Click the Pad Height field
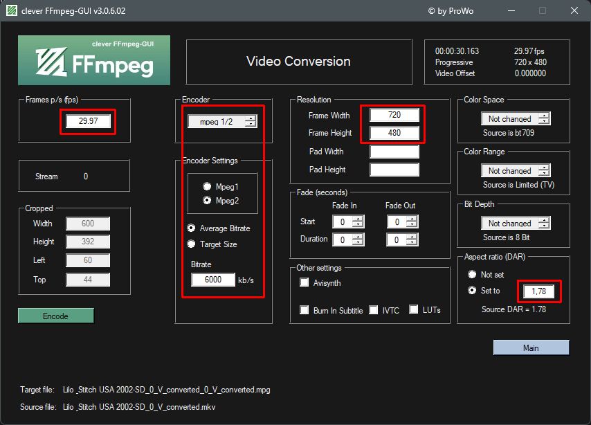 point(394,170)
